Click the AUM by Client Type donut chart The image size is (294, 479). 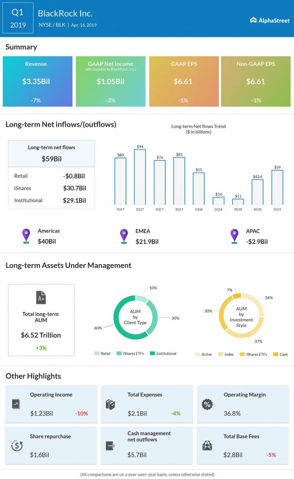coord(135,317)
